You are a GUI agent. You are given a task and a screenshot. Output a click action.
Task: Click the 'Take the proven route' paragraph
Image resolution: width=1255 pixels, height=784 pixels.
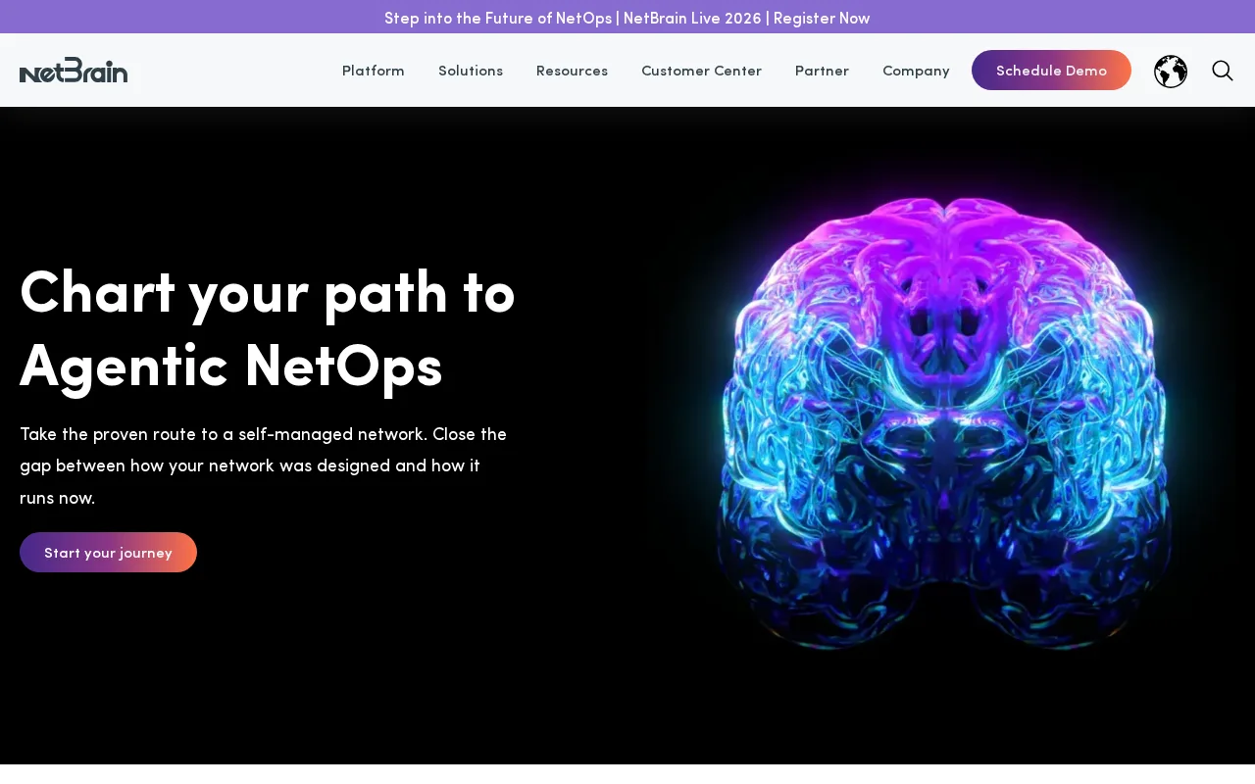tap(264, 465)
